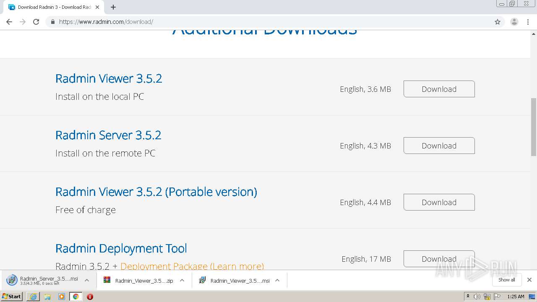The width and height of the screenshot is (537, 302).
Task: Open Action Center flag icon
Action: 497,297
